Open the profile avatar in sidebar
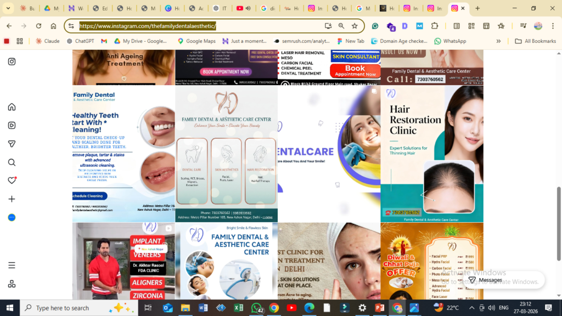562x316 pixels. click(x=12, y=218)
